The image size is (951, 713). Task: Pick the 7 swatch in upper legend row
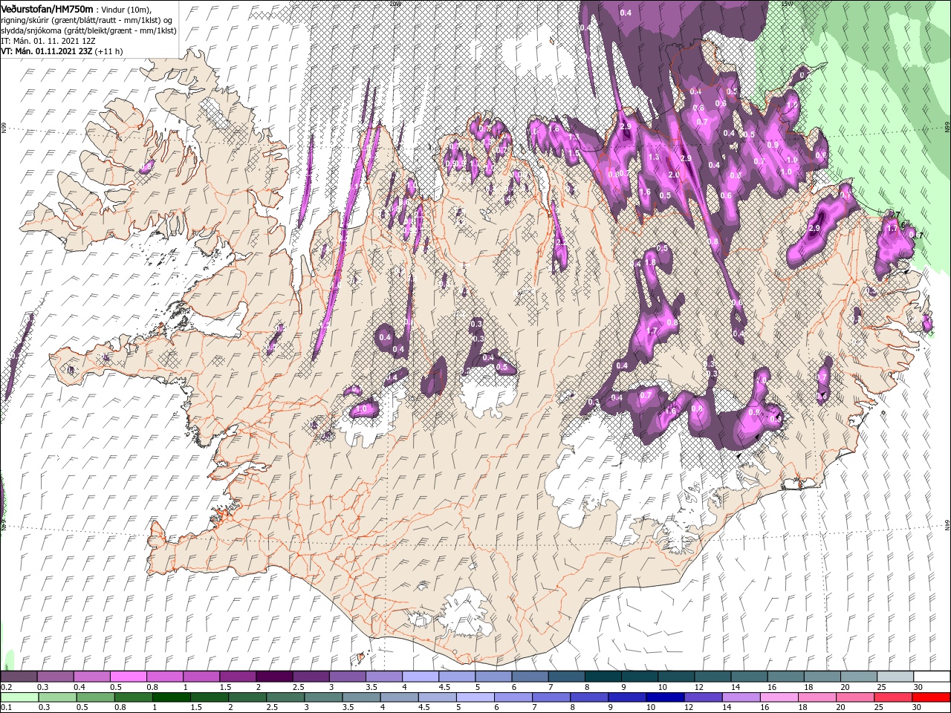point(565,677)
